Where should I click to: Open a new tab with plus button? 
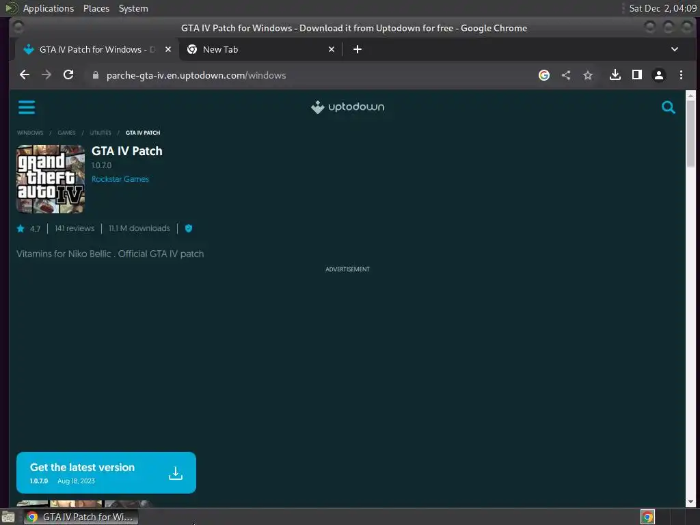click(357, 49)
